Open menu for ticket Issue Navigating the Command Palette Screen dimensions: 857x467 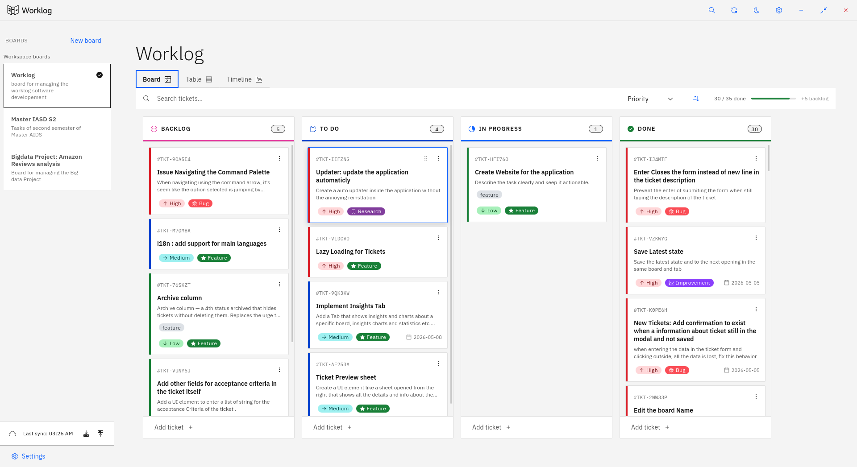coord(279,158)
